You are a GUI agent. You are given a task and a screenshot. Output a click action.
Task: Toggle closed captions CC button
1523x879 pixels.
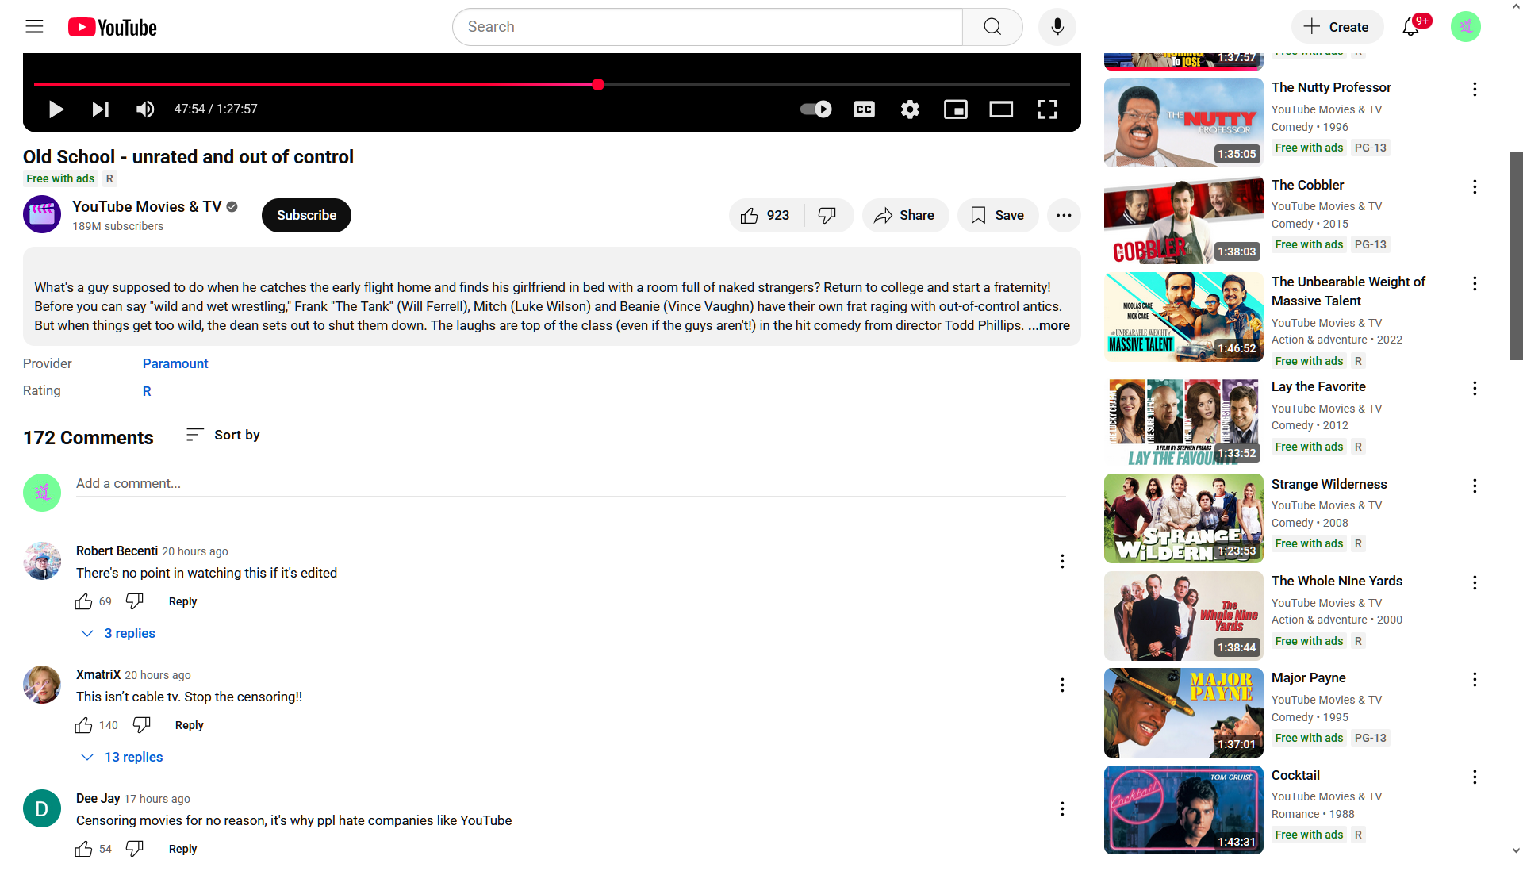(864, 109)
